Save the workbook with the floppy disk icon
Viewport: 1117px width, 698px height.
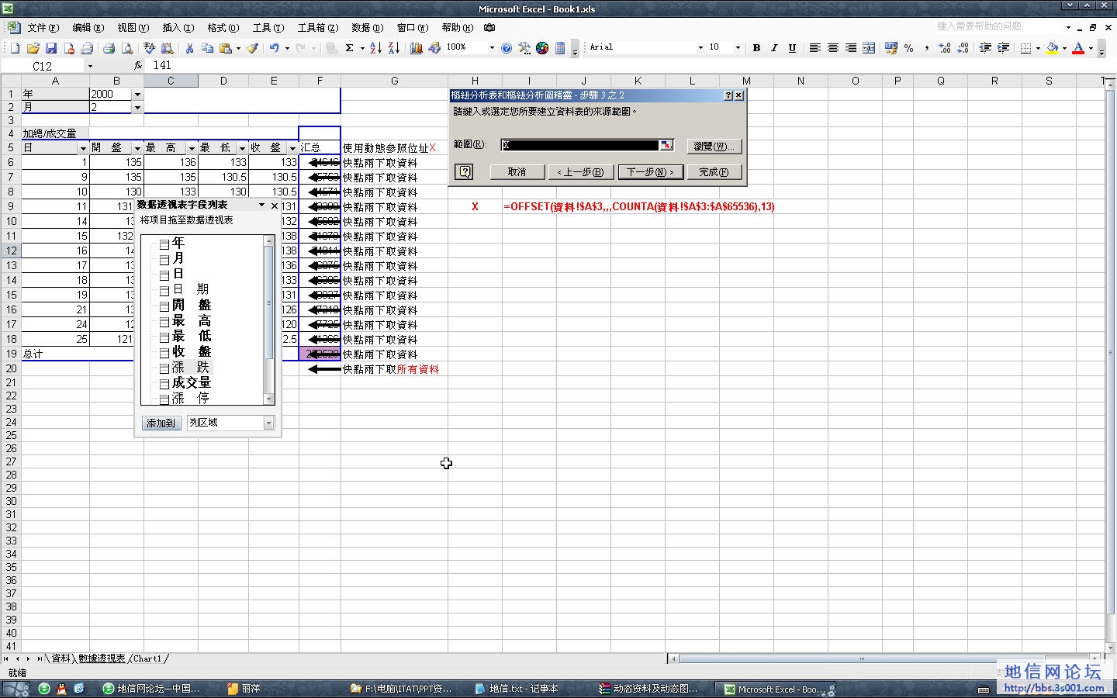pyautogui.click(x=51, y=48)
